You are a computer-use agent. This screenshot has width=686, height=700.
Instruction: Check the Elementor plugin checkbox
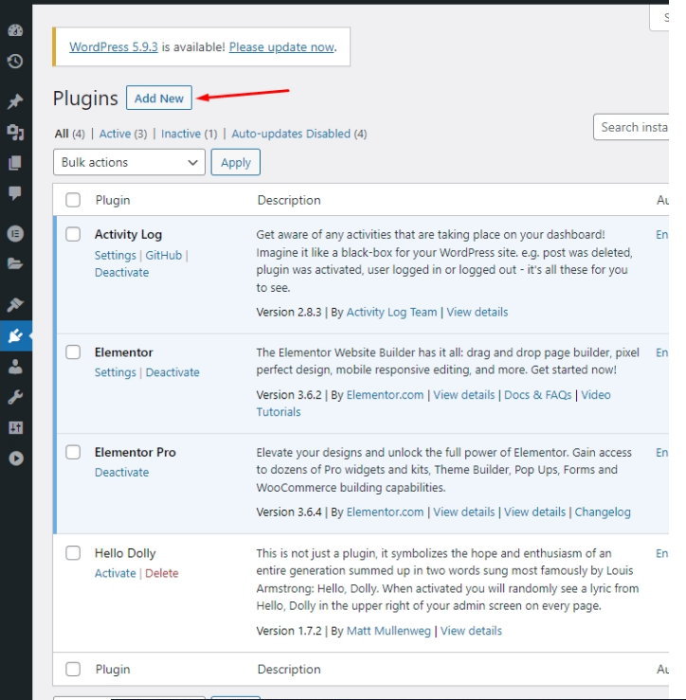click(x=73, y=351)
